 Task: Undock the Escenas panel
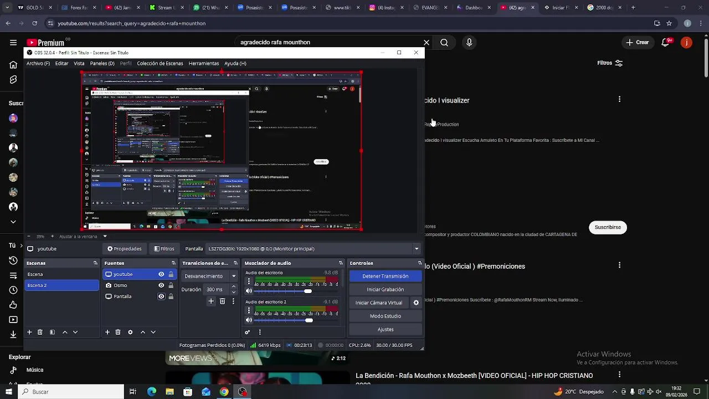coord(95,263)
